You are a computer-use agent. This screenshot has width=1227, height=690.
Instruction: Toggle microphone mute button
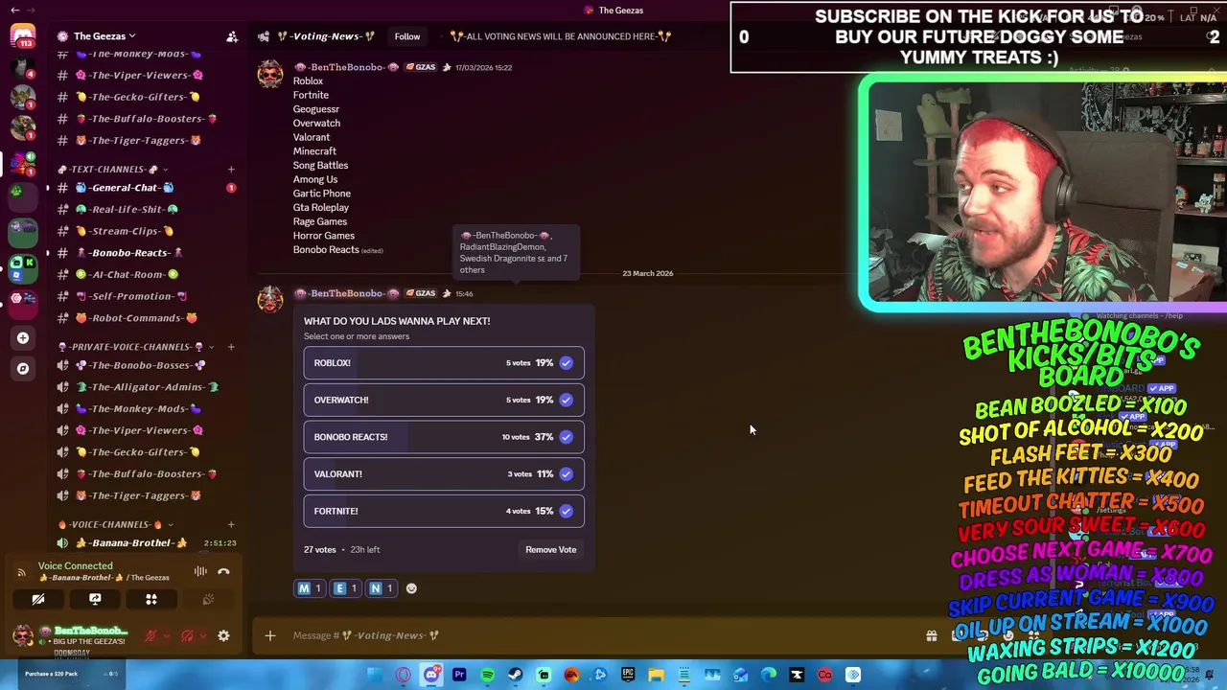click(150, 635)
